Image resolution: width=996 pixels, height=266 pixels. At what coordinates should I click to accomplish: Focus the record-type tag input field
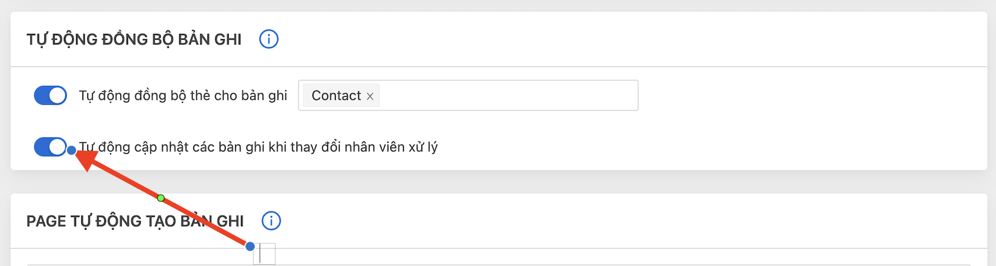507,96
